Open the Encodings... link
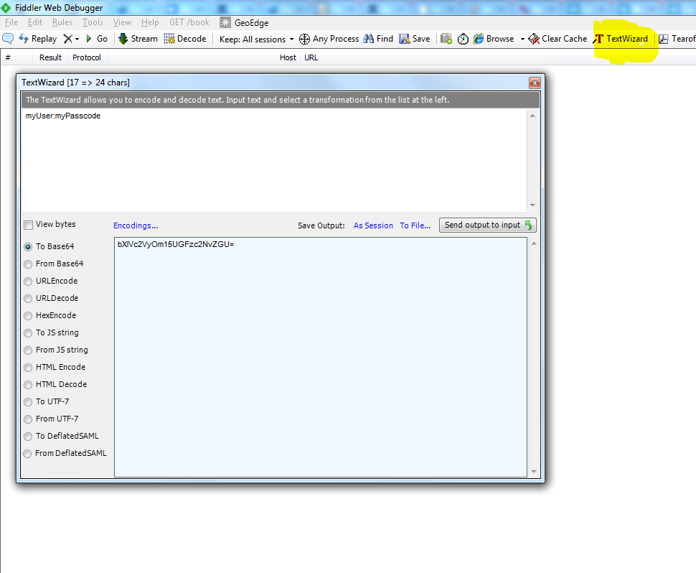 pos(136,225)
